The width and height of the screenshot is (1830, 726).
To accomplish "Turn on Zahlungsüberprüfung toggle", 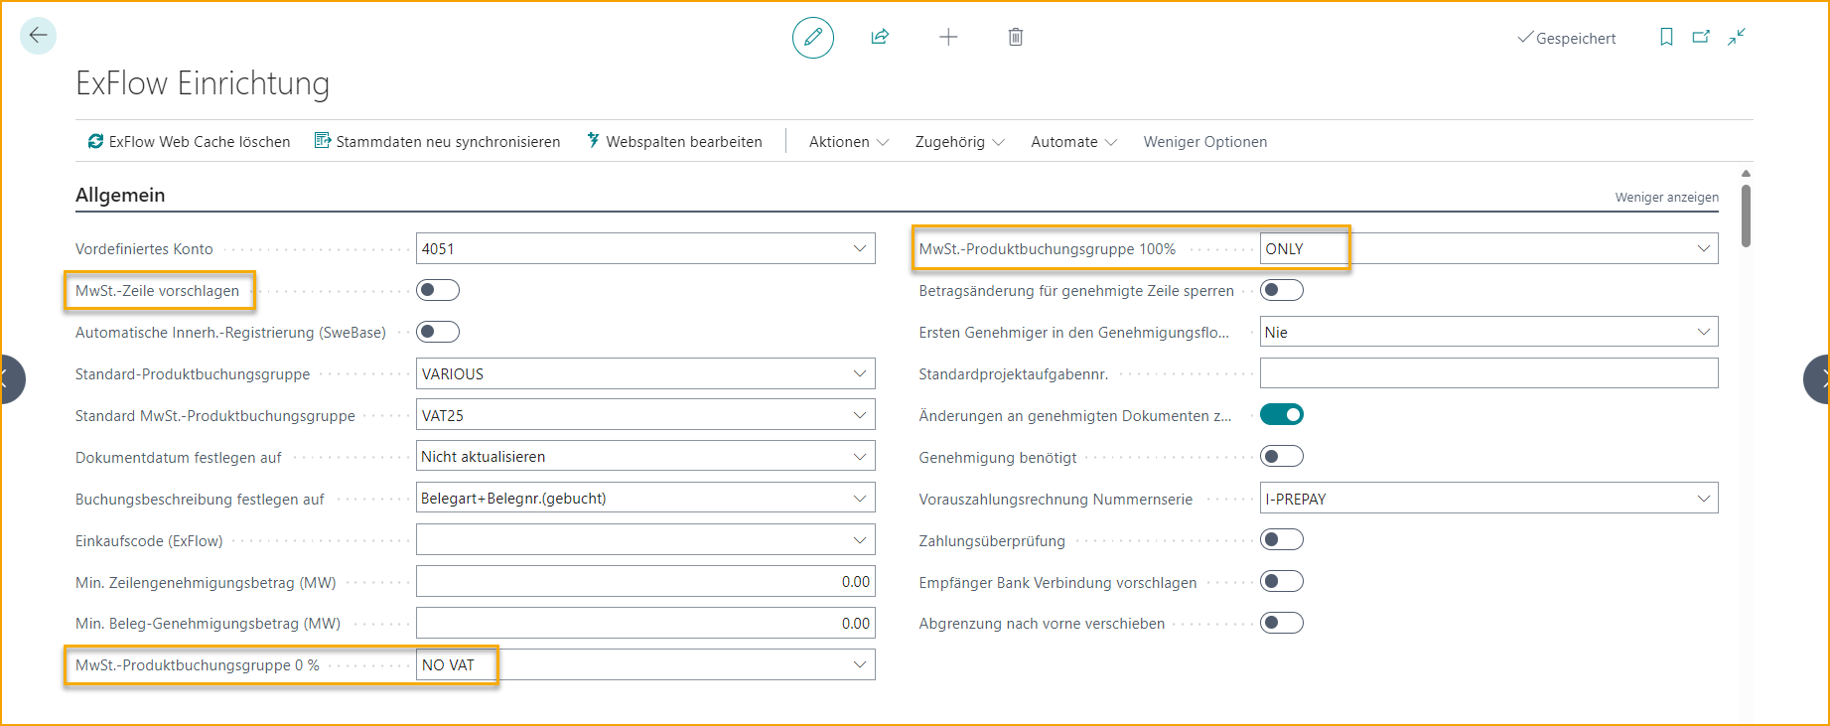I will 1281,540.
